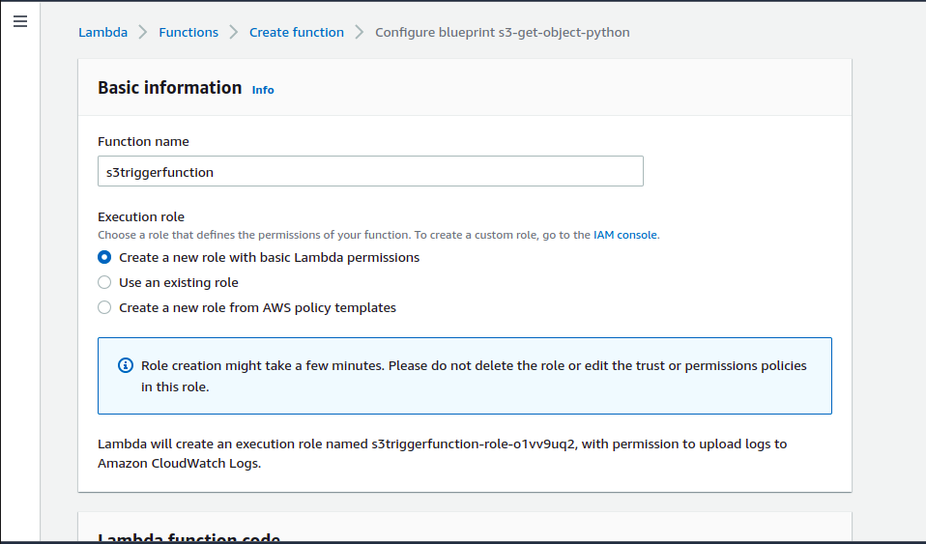The image size is (926, 544).
Task: Click the chevron after Create function breadcrumb
Action: point(360,33)
